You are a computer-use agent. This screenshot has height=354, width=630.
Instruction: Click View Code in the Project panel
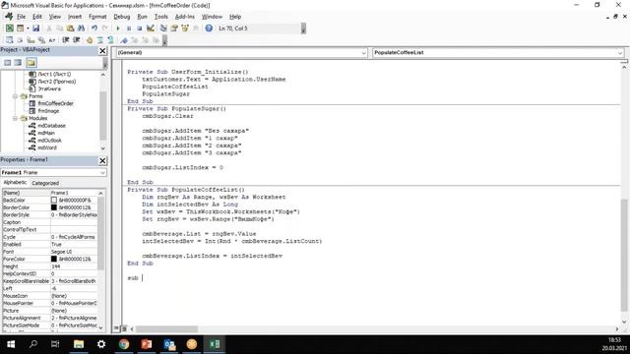tap(8, 63)
